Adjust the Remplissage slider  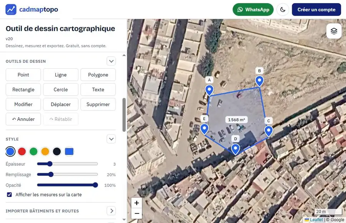(67, 174)
